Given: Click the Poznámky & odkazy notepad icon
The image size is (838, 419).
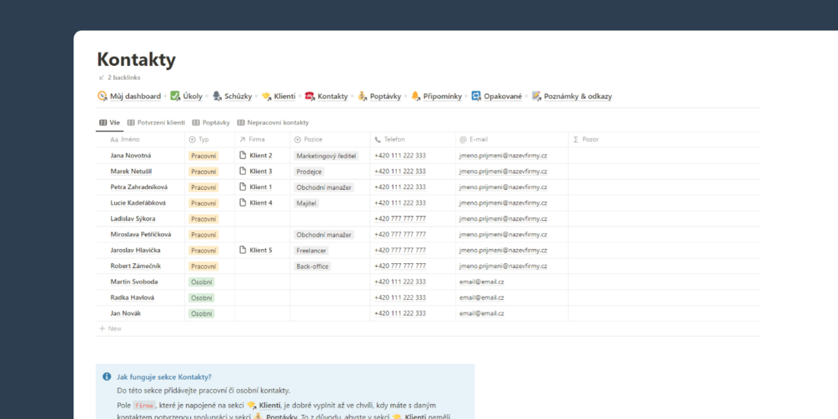Looking at the screenshot, I should pyautogui.click(x=537, y=96).
